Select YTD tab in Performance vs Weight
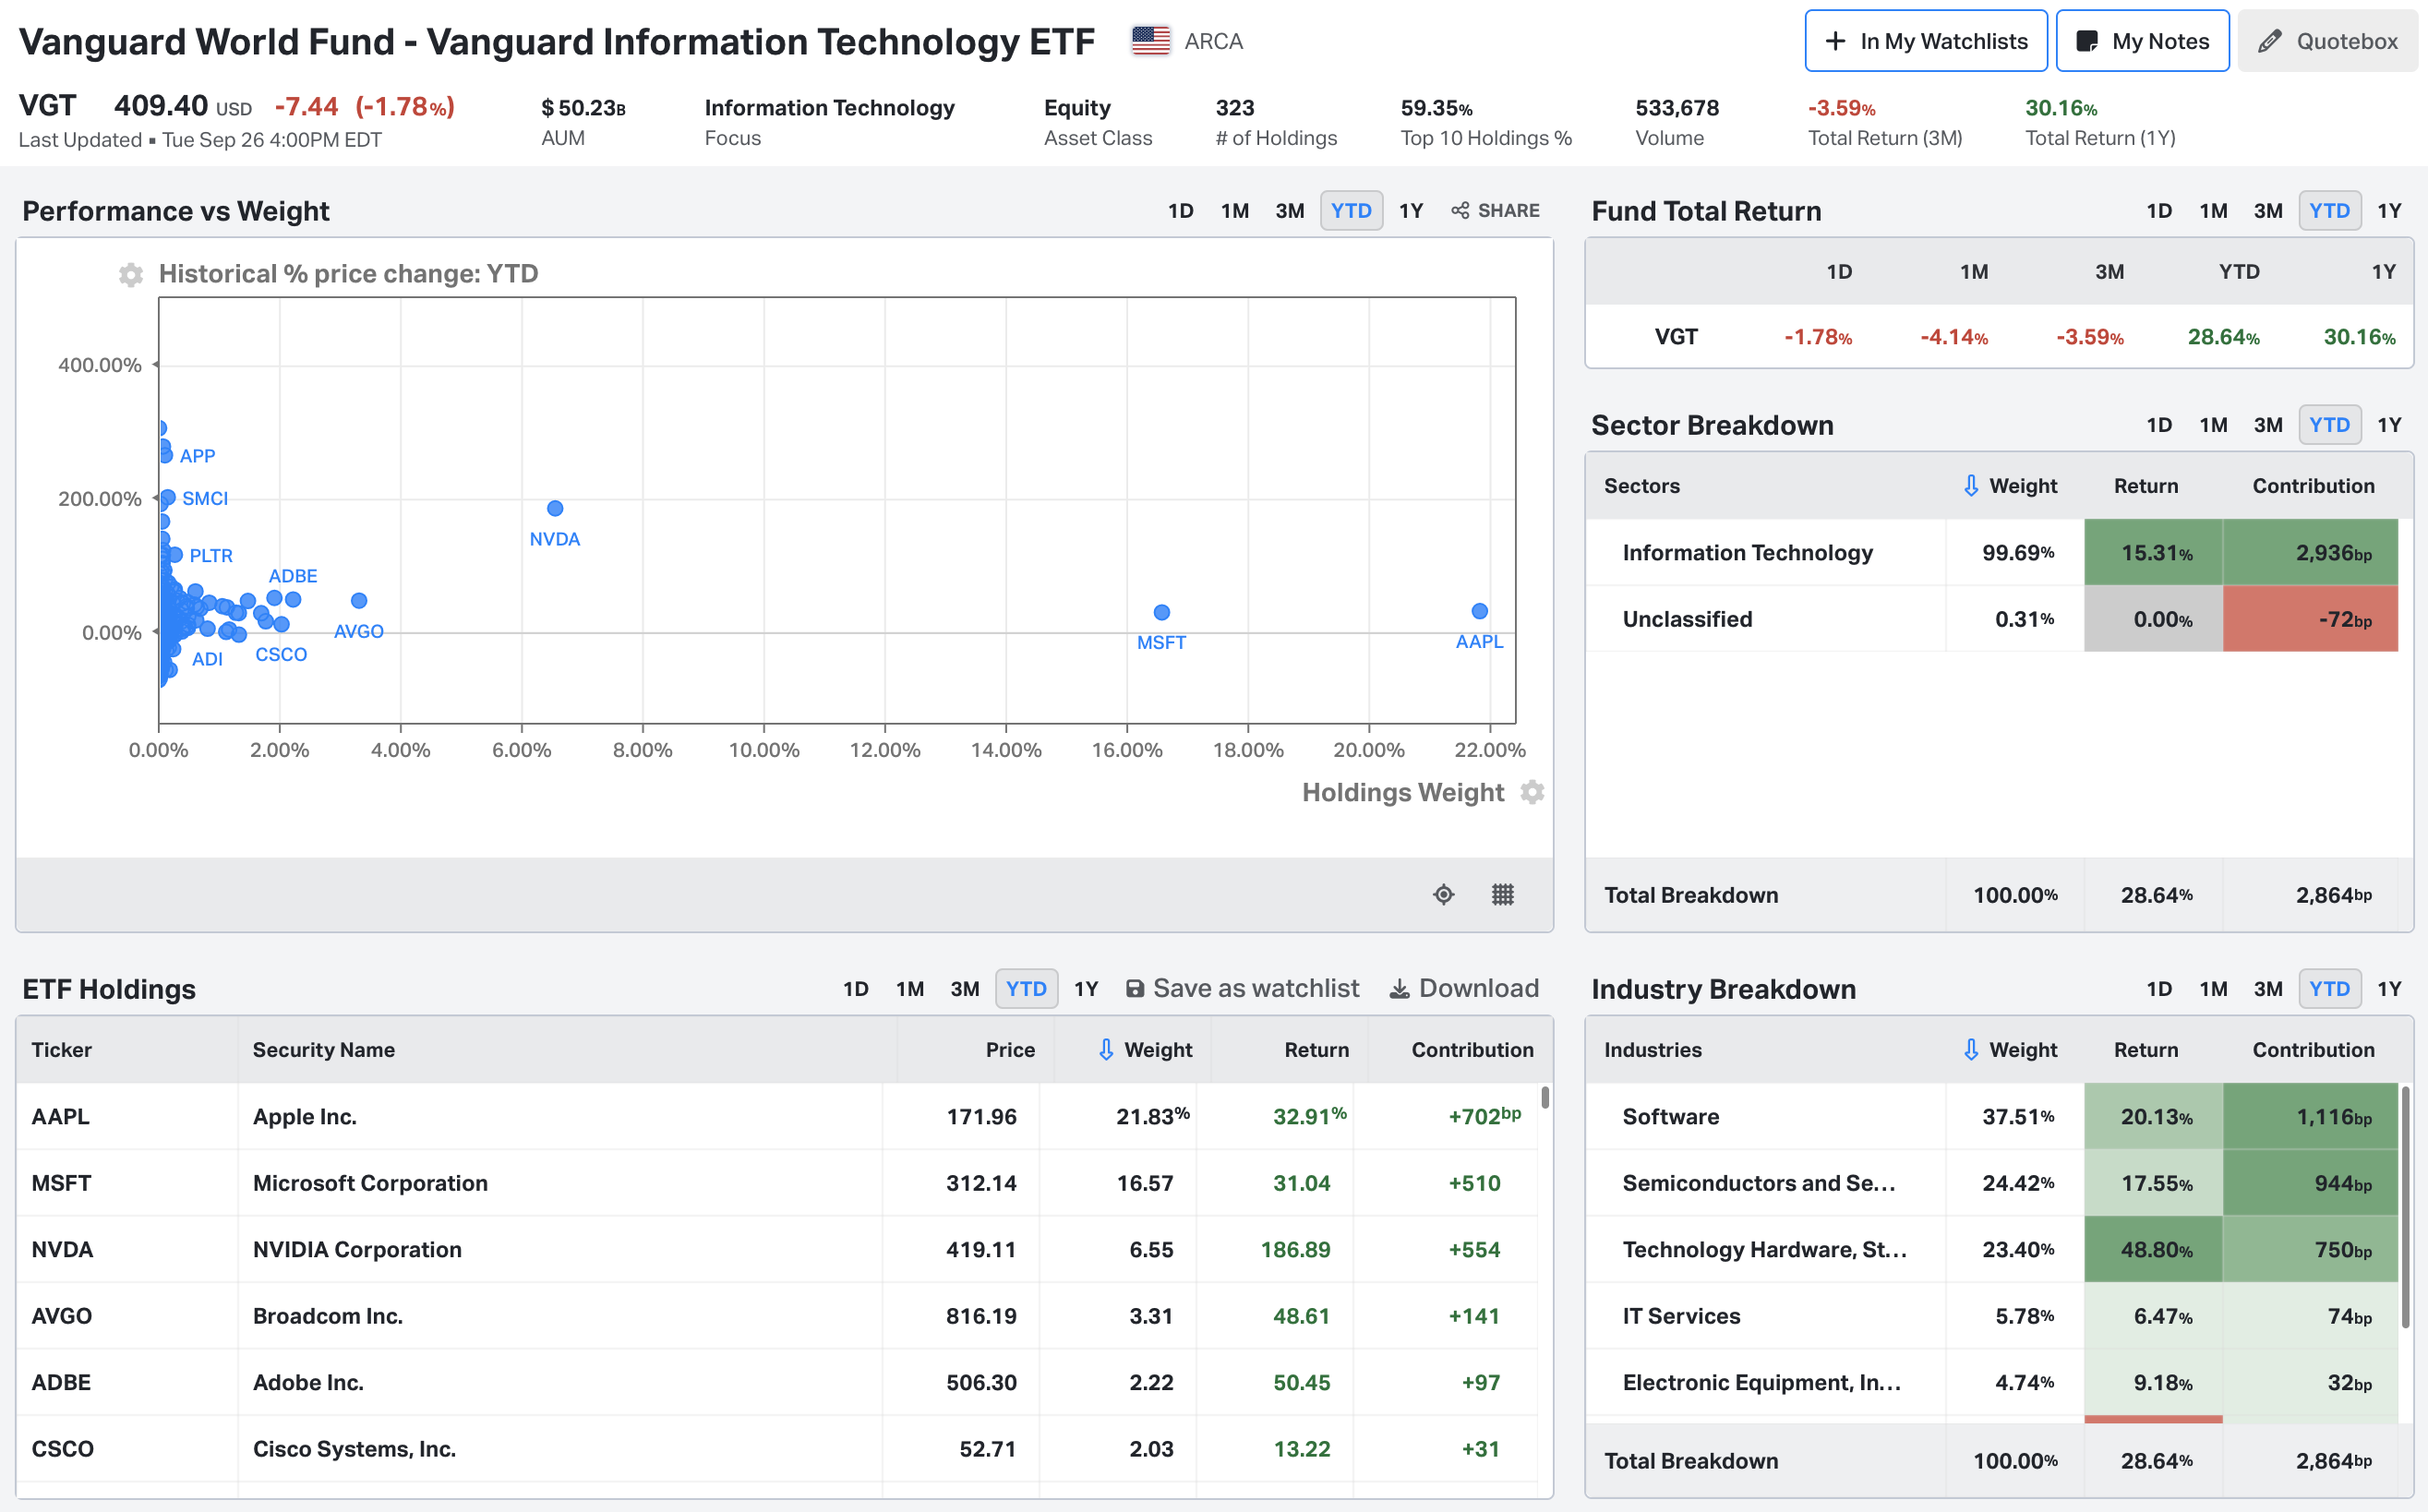2428x1512 pixels. 1351,211
